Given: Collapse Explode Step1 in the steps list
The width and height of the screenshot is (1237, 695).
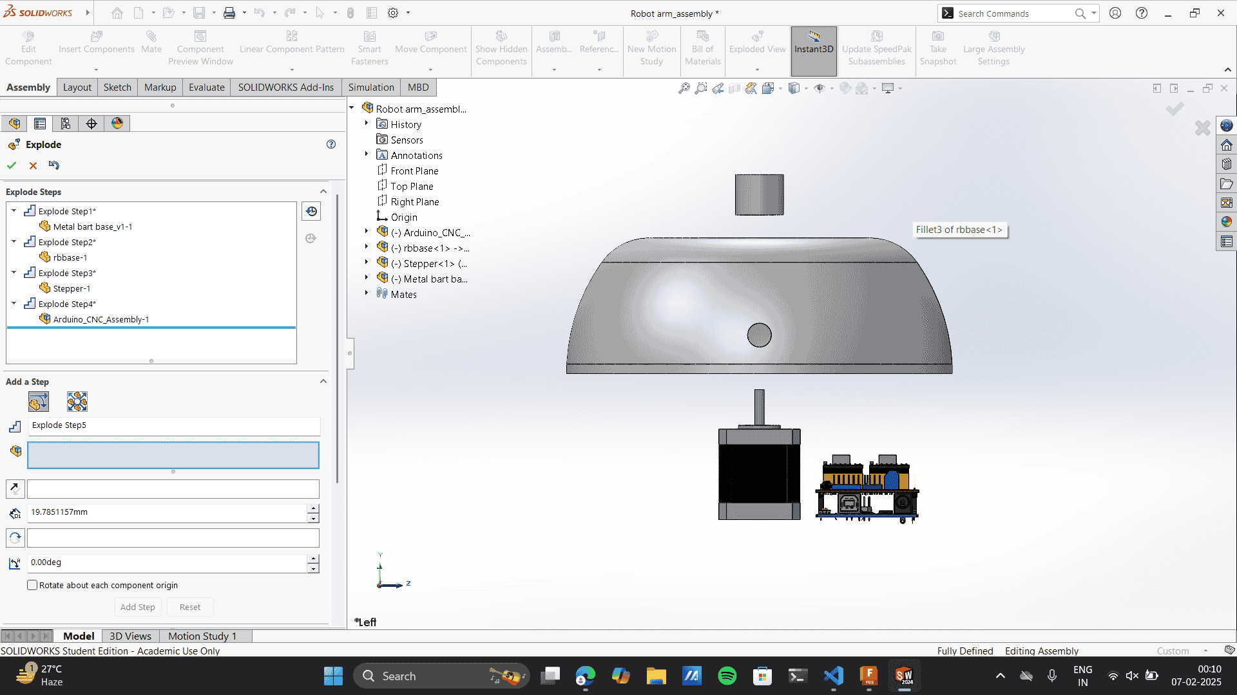Looking at the screenshot, I should tap(14, 210).
